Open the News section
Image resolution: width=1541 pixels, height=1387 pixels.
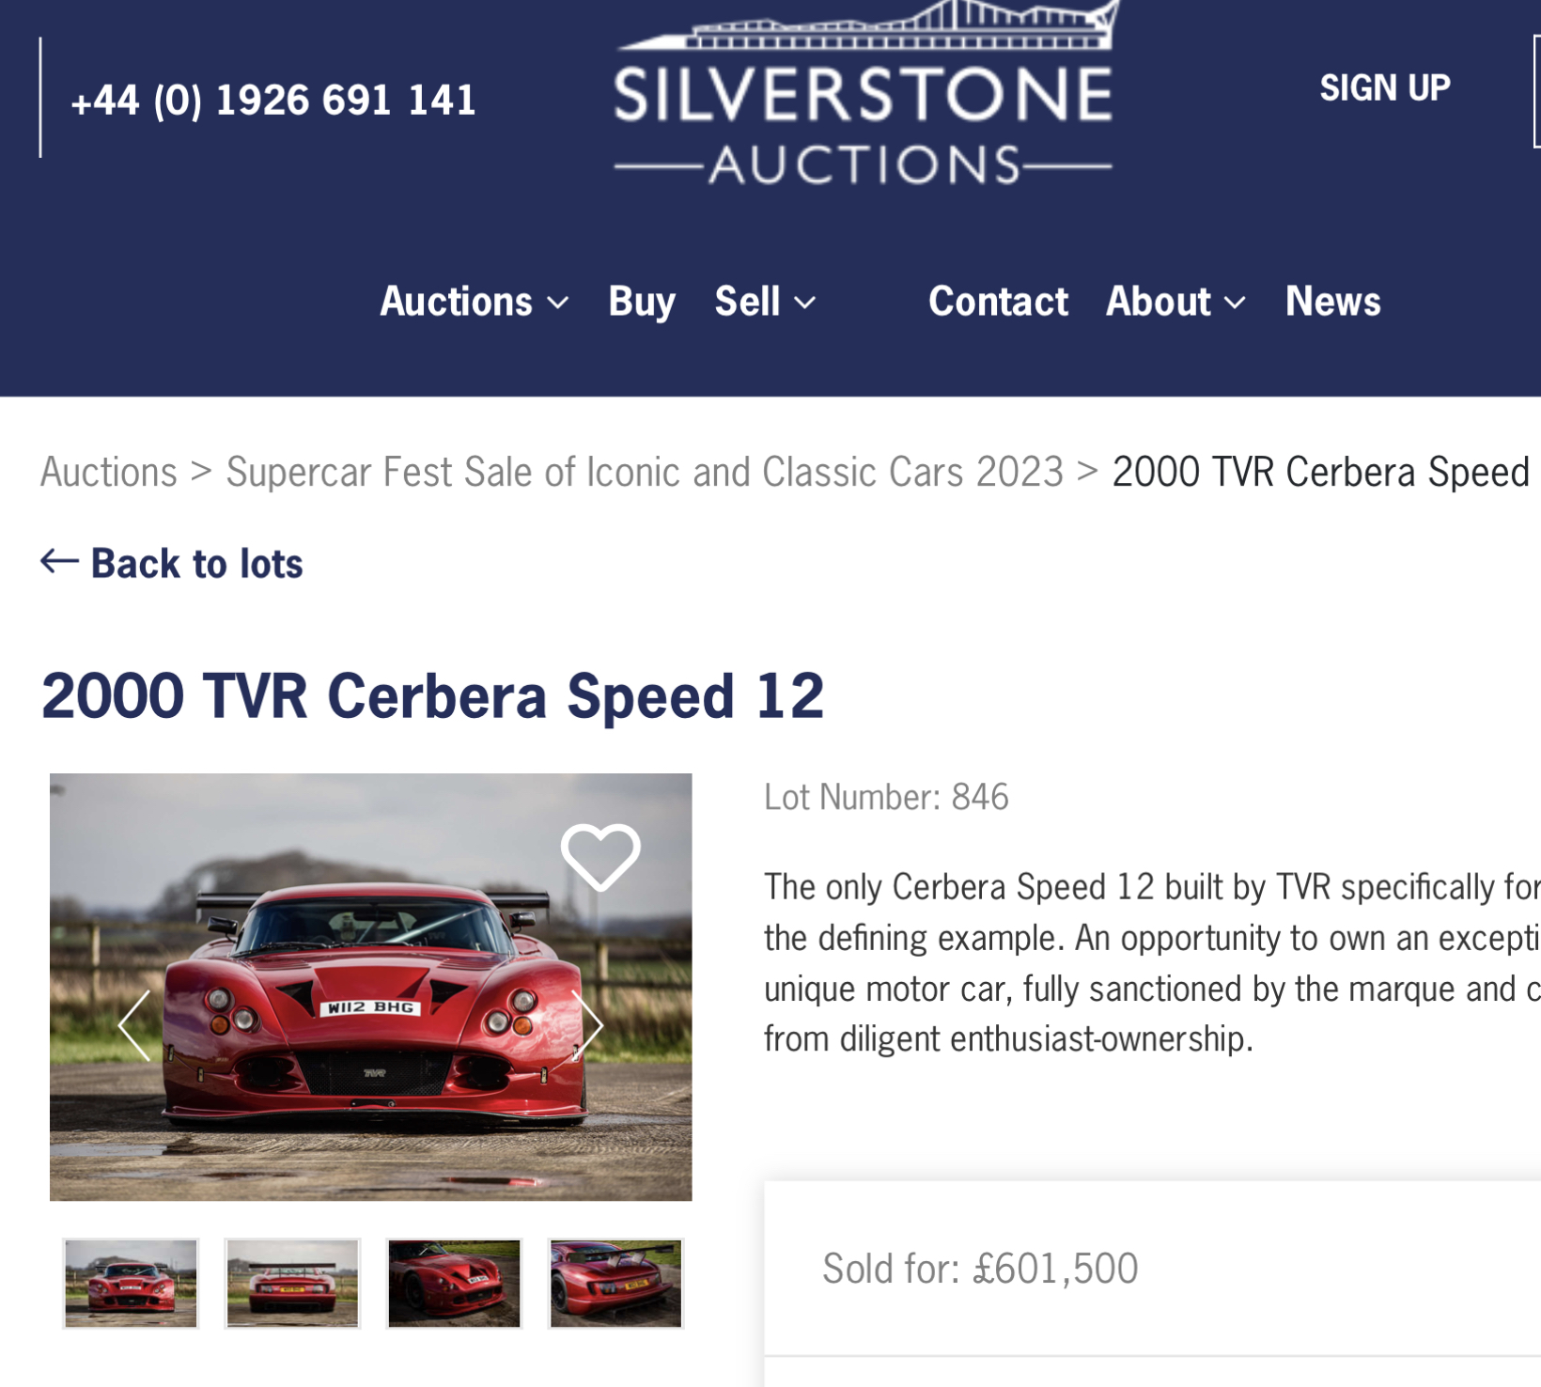1332,302
